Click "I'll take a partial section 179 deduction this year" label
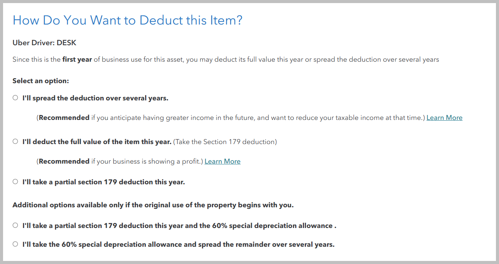 pyautogui.click(x=104, y=182)
